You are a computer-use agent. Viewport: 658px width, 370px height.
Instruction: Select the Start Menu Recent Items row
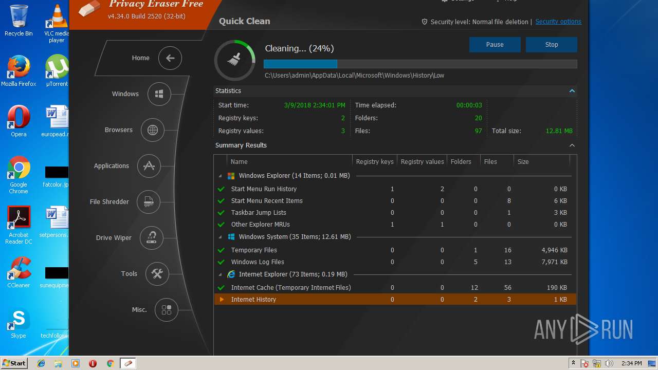click(395, 201)
